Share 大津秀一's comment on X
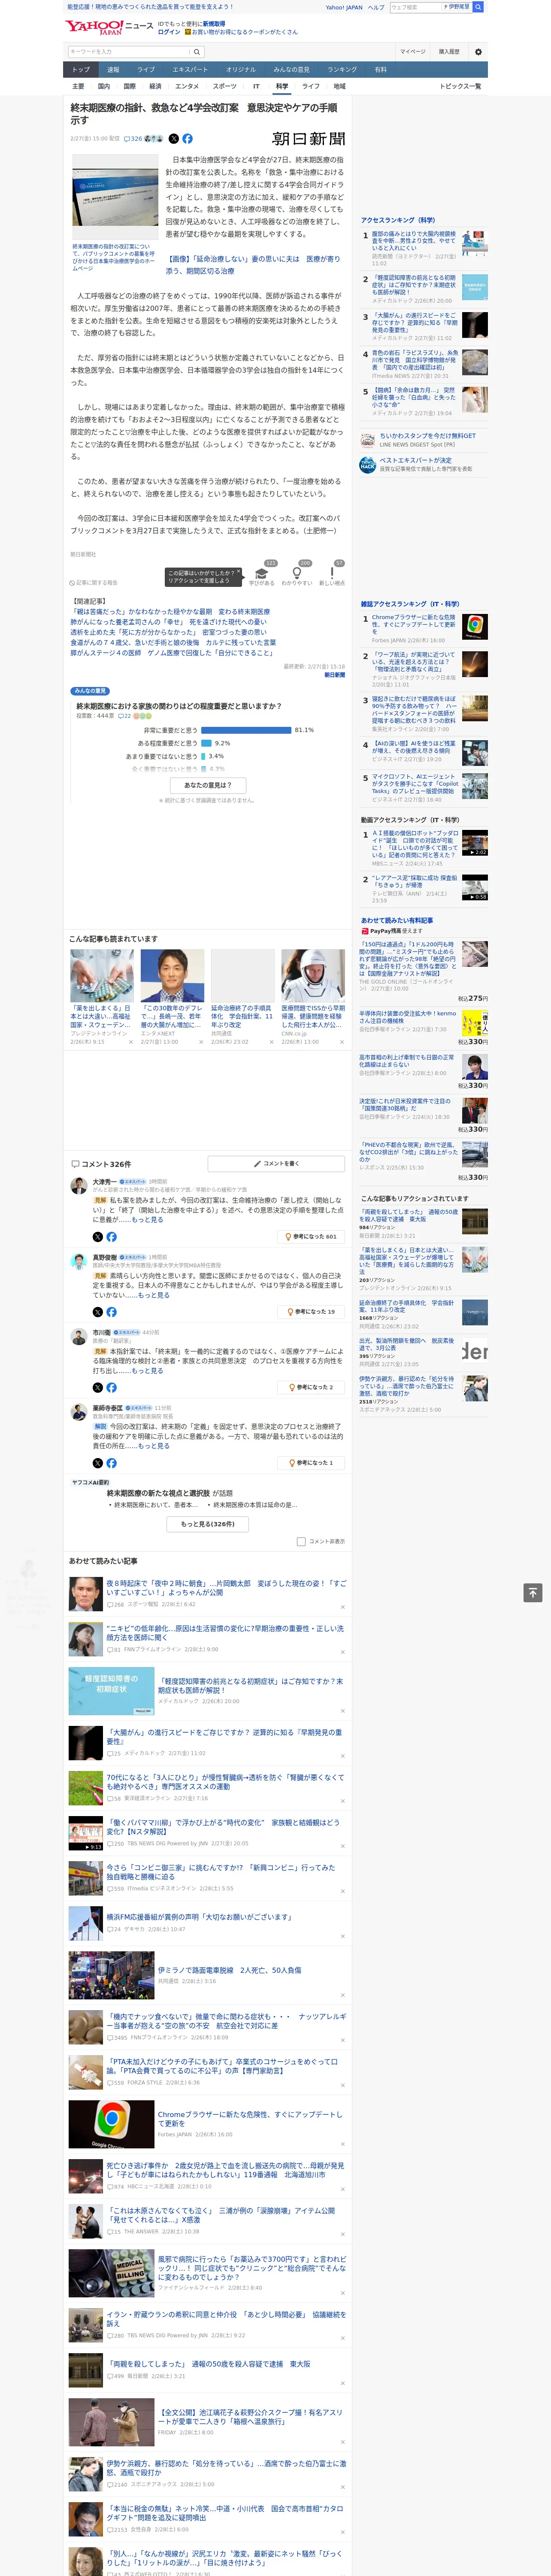This screenshot has height=2576, width=551. pyautogui.click(x=98, y=1237)
